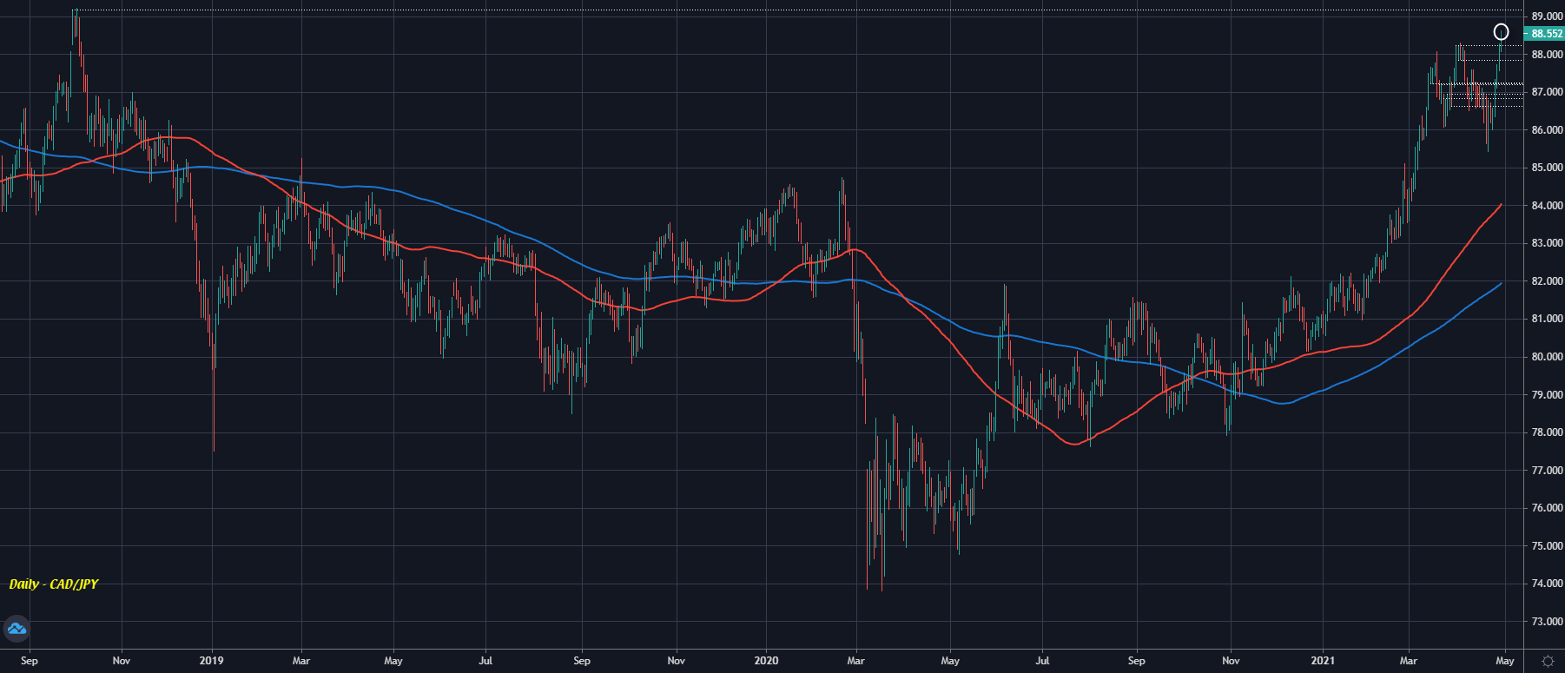Click the leftmost Sep time axis label
The height and width of the screenshot is (673, 1565).
pos(30,661)
